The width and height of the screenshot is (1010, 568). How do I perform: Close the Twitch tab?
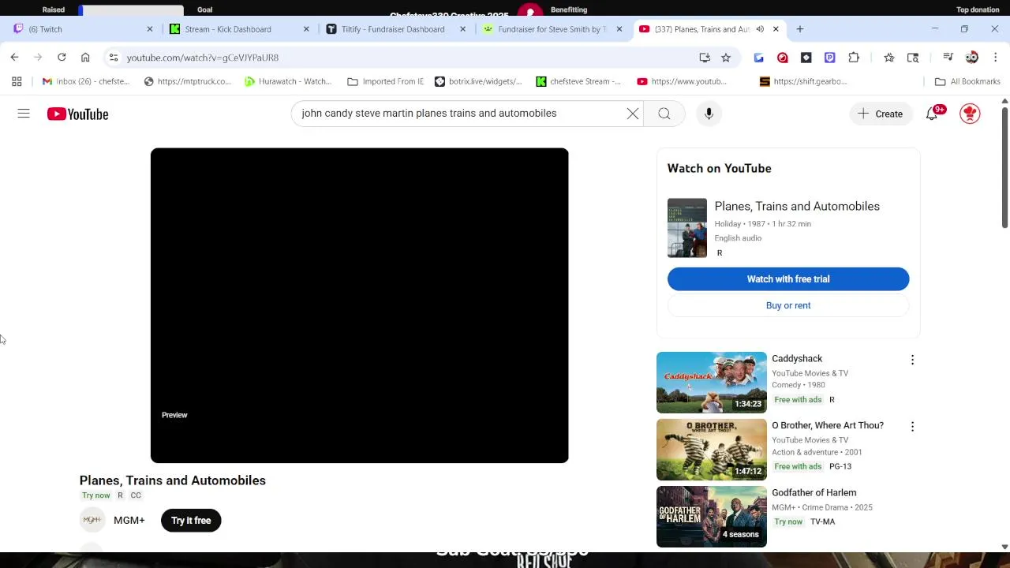[150, 29]
